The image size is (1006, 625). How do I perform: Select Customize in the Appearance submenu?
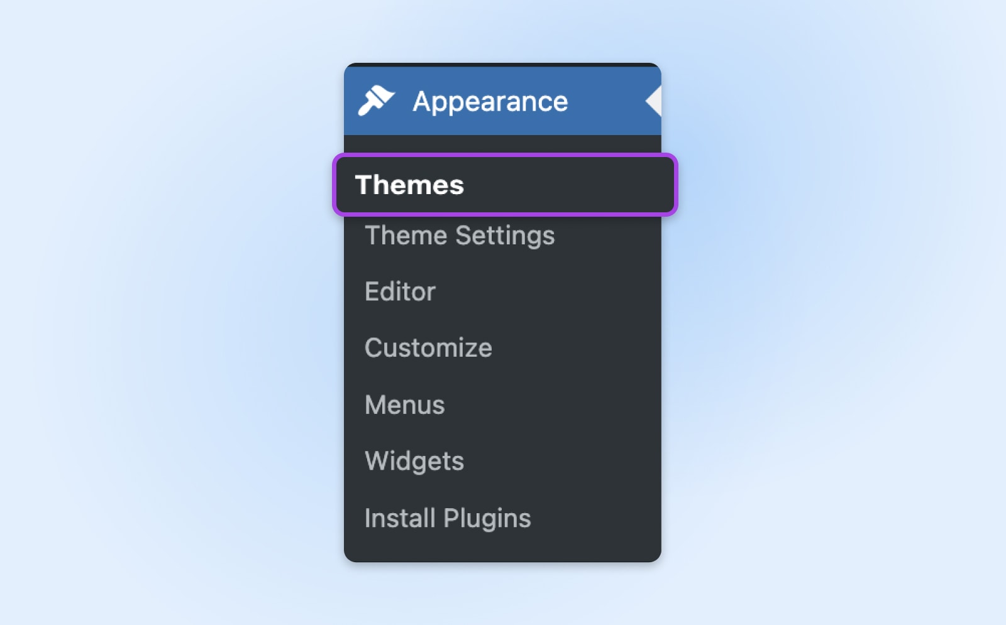[x=428, y=348]
